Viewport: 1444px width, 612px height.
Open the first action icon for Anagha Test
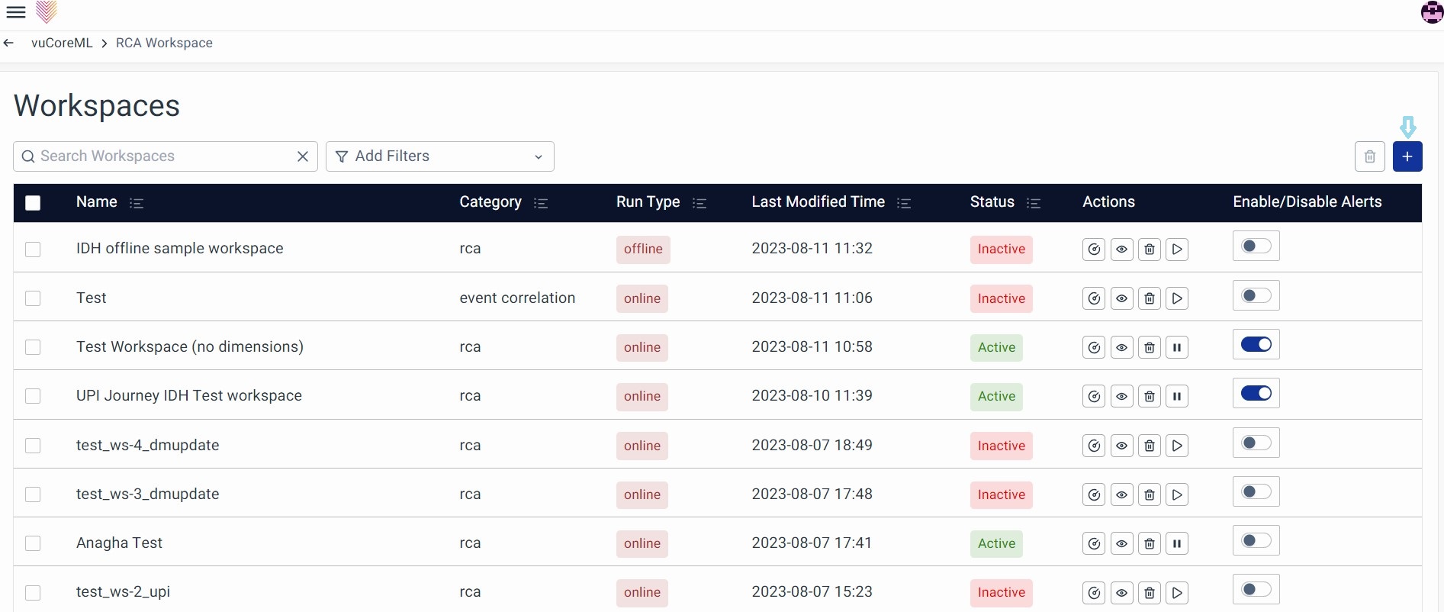1094,544
